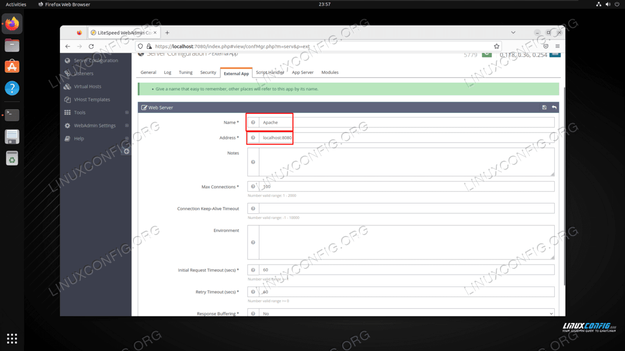
Task: Click the Connection Keep-Alive Timeout input
Action: pos(407,208)
